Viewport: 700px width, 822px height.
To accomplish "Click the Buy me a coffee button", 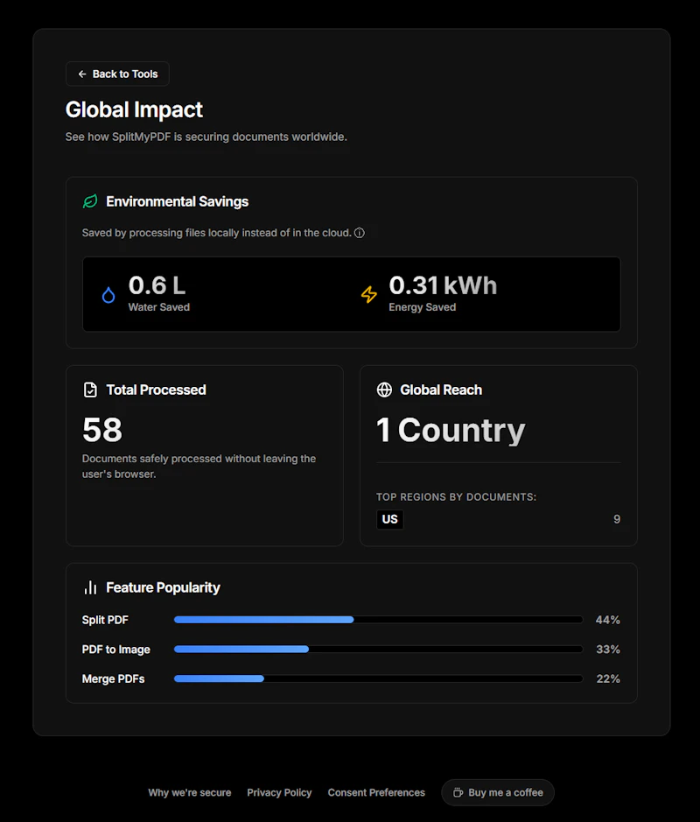I will 498,792.
